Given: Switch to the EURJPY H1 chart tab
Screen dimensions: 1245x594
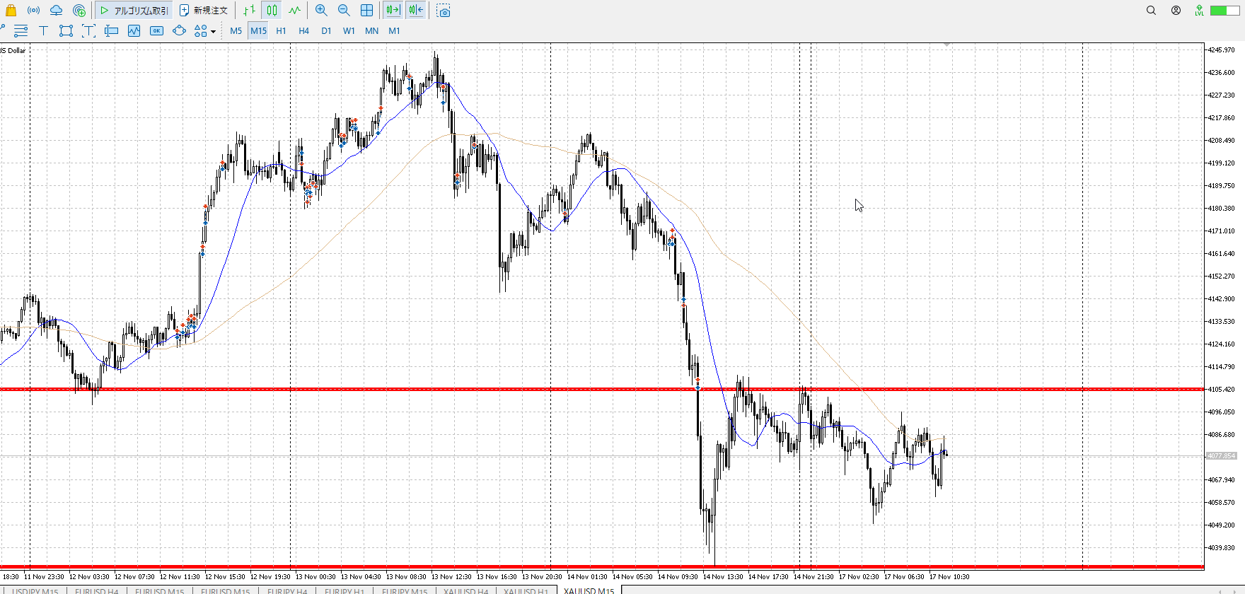Looking at the screenshot, I should [x=344, y=590].
